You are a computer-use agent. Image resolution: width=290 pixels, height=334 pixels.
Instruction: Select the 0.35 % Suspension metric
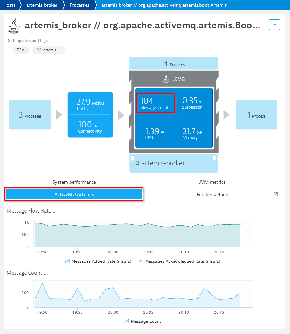(x=192, y=103)
